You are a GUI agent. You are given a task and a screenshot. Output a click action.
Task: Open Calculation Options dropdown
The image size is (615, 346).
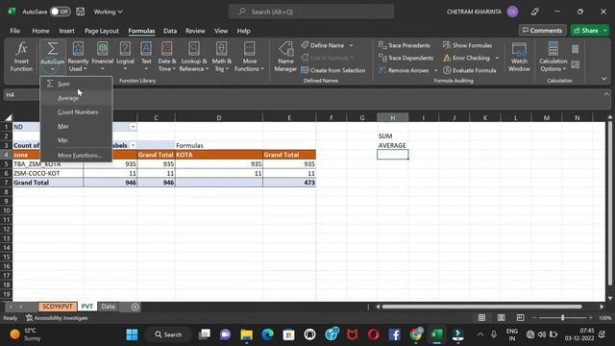(553, 57)
